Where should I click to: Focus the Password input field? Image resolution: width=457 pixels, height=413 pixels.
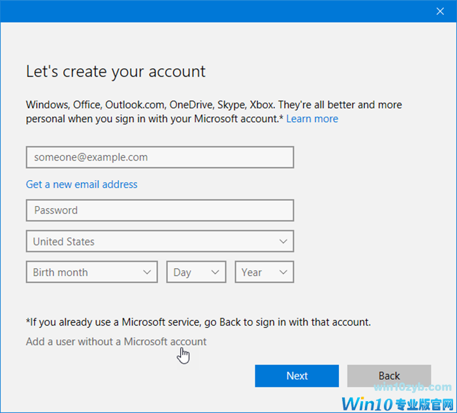pos(159,210)
